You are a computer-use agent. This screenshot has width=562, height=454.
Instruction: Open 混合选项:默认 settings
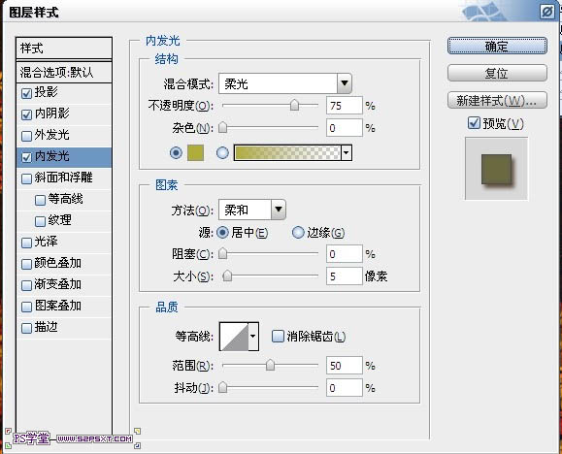click(x=64, y=72)
